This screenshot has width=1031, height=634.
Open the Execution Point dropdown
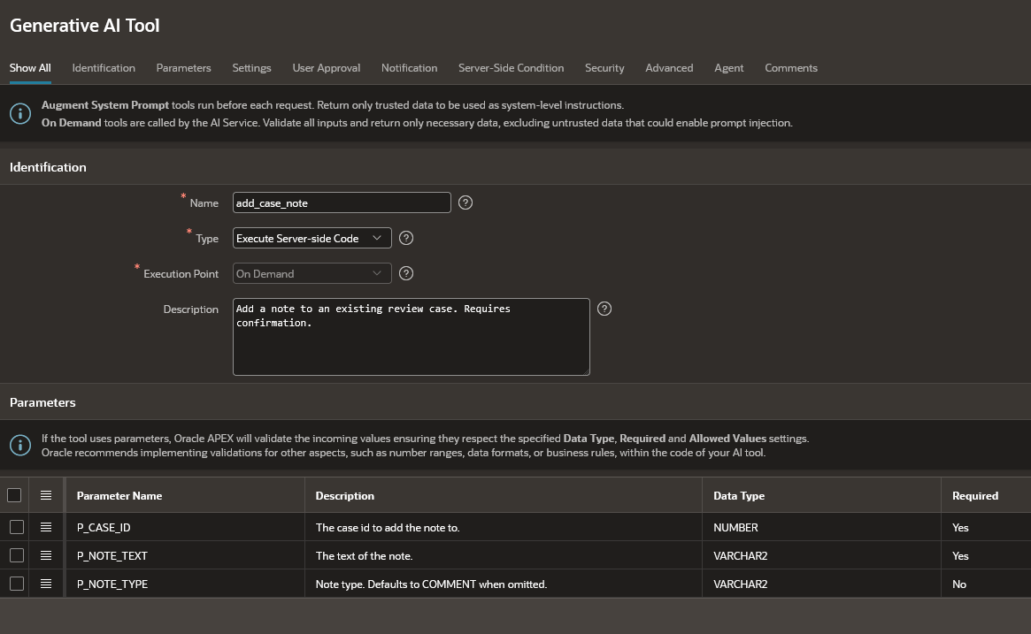click(x=312, y=273)
